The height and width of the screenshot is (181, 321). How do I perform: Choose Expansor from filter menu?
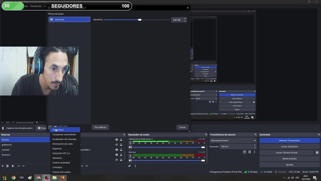65,149
